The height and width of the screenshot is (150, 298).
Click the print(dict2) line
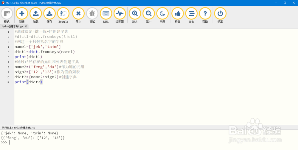(28, 82)
